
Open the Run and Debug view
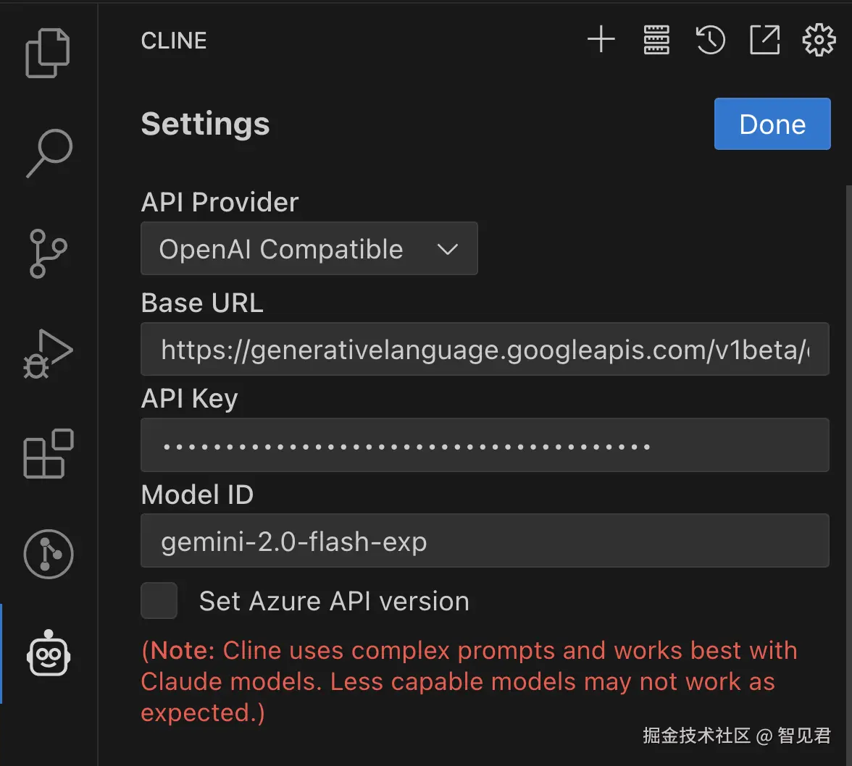[x=48, y=354]
